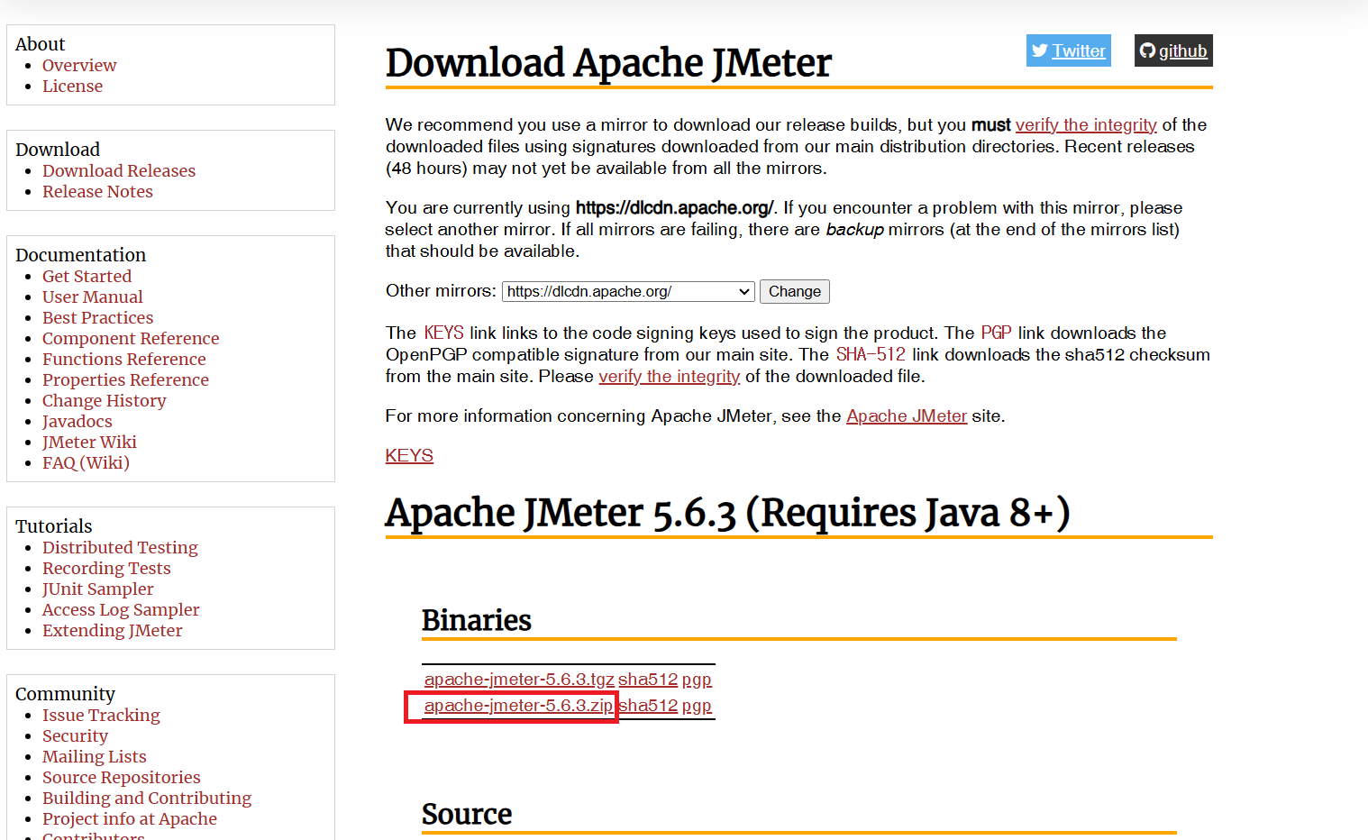Open FAQ (Wiki) link
The width and height of the screenshot is (1368, 840).
86,462
